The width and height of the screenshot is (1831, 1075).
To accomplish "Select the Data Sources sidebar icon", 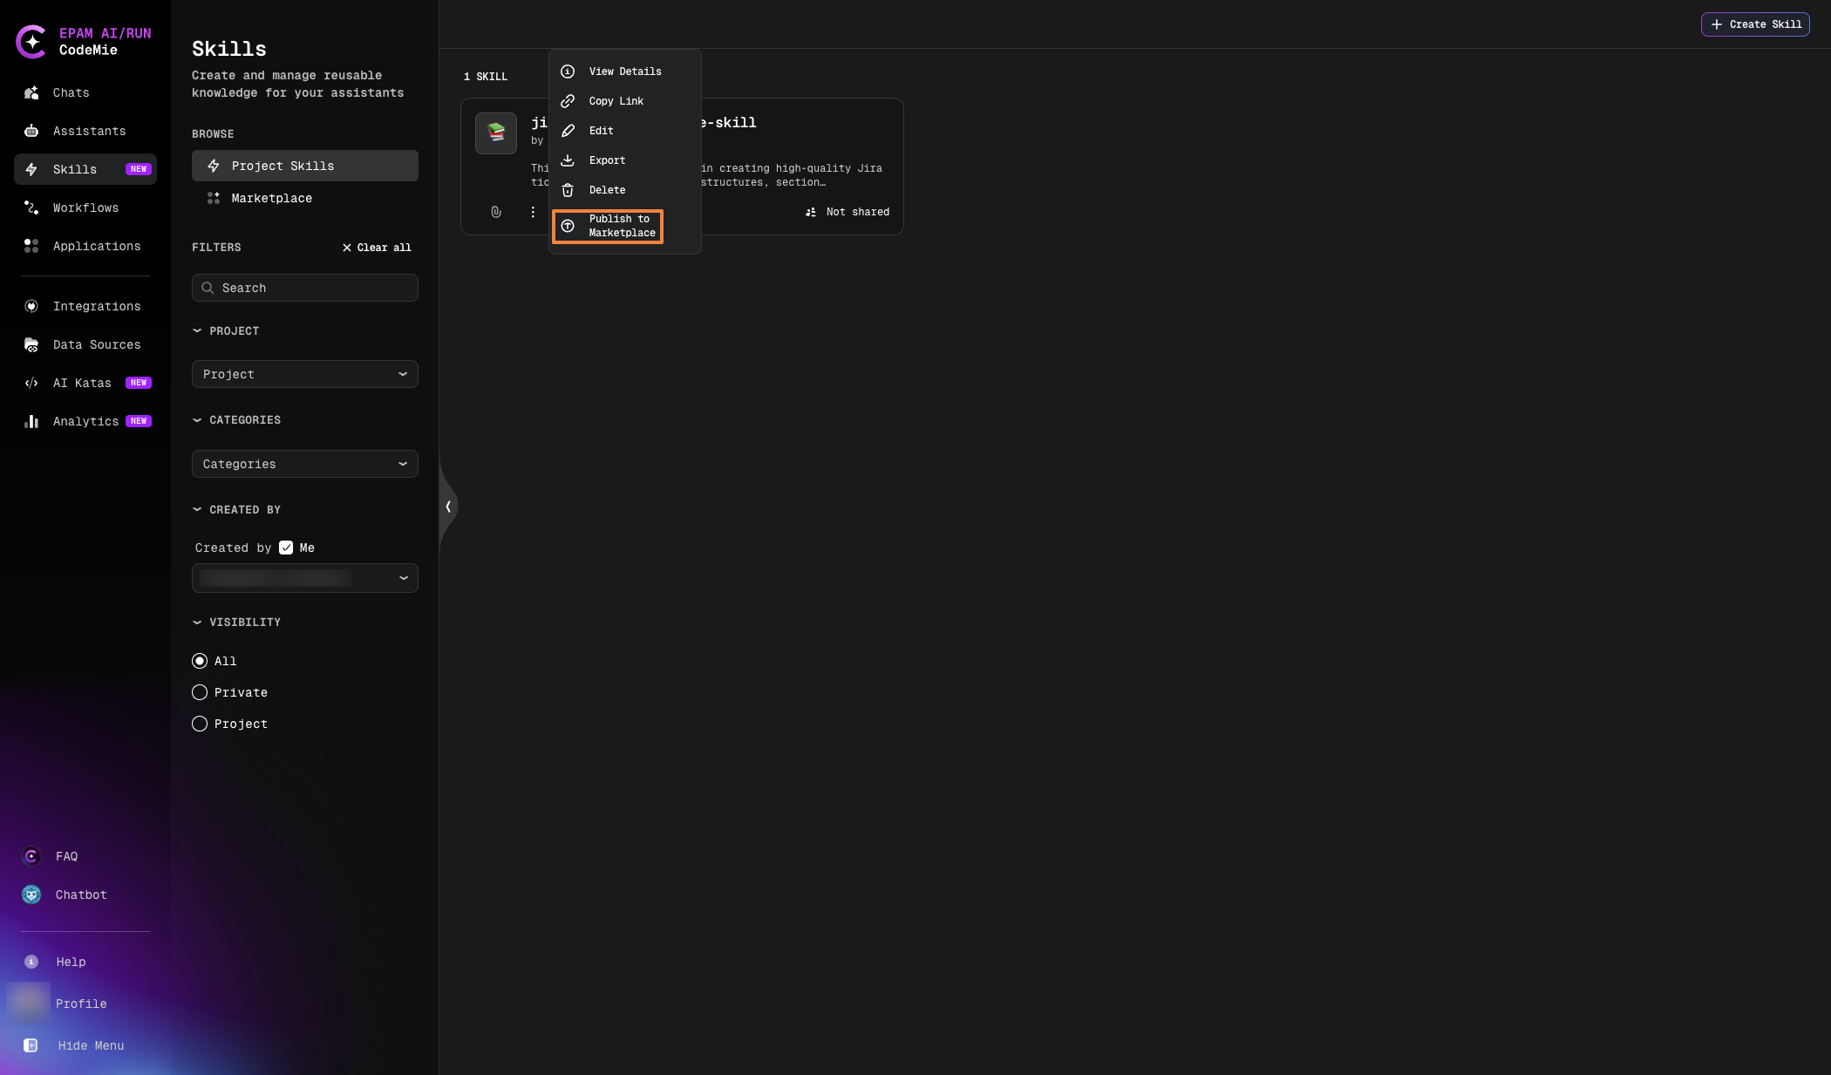I will (31, 344).
